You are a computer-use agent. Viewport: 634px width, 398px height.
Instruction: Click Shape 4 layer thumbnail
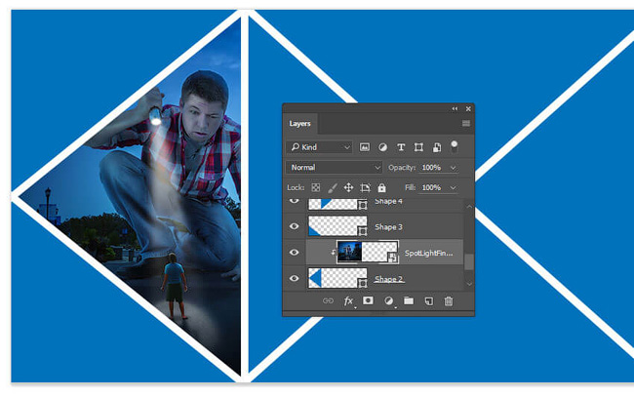[x=337, y=204]
